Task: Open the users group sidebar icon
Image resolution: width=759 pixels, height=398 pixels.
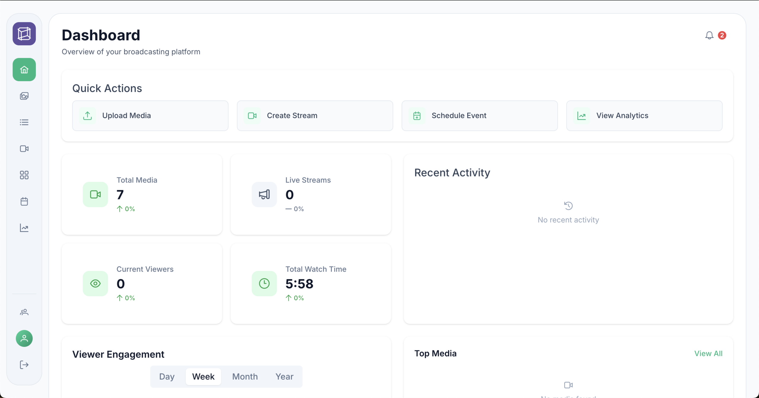Action: click(24, 312)
